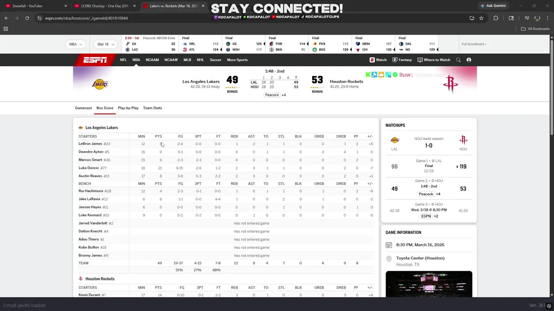The height and width of the screenshot is (311, 554).
Task: Click the Lakers small logo above starters table
Action: 81,128
